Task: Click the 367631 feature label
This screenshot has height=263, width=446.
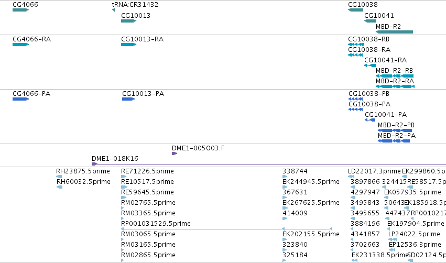Action: click(x=295, y=192)
